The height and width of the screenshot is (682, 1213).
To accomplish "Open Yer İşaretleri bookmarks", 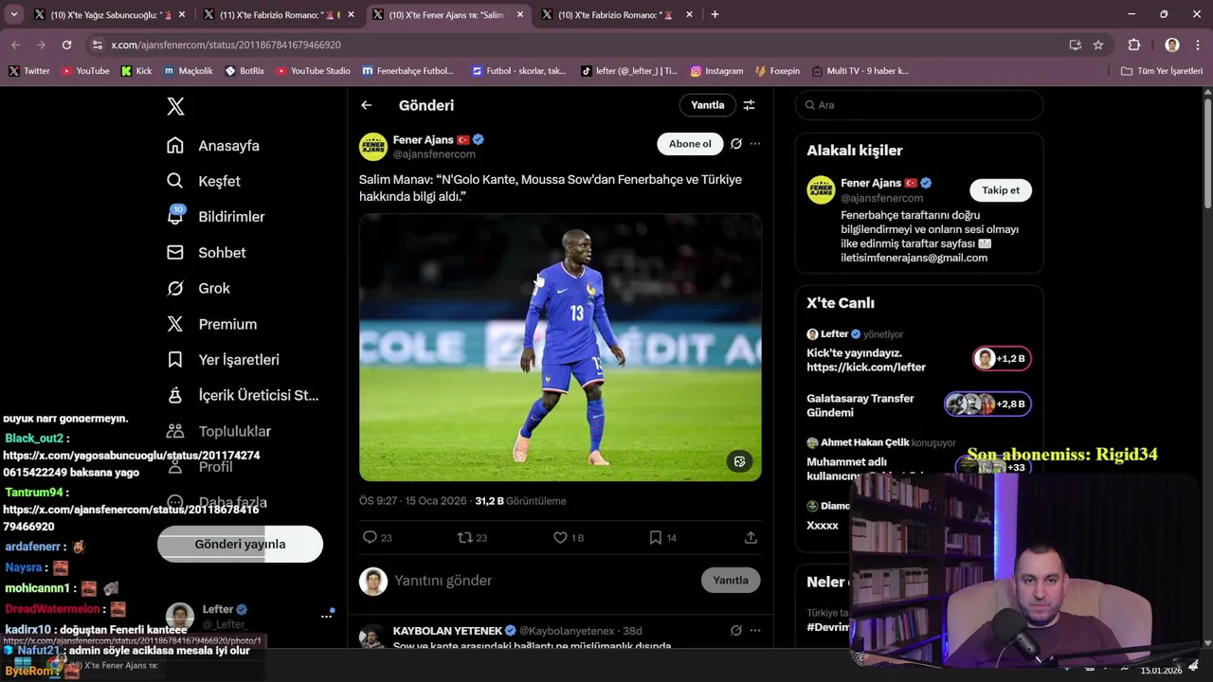I will [223, 360].
